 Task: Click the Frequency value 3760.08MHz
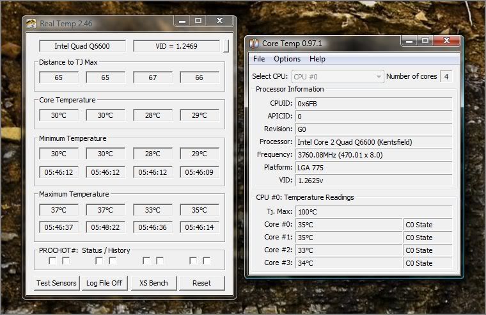[373, 155]
